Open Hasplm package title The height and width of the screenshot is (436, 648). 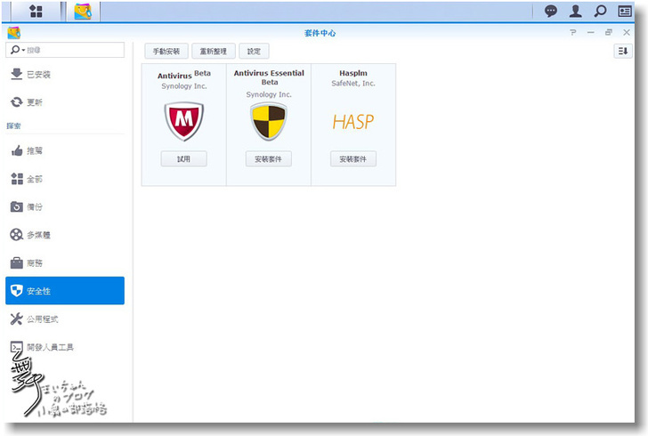coord(353,73)
